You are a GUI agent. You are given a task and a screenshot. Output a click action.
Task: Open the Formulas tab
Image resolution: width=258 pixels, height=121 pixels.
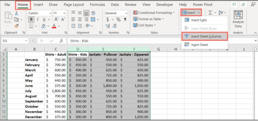[x=97, y=5]
